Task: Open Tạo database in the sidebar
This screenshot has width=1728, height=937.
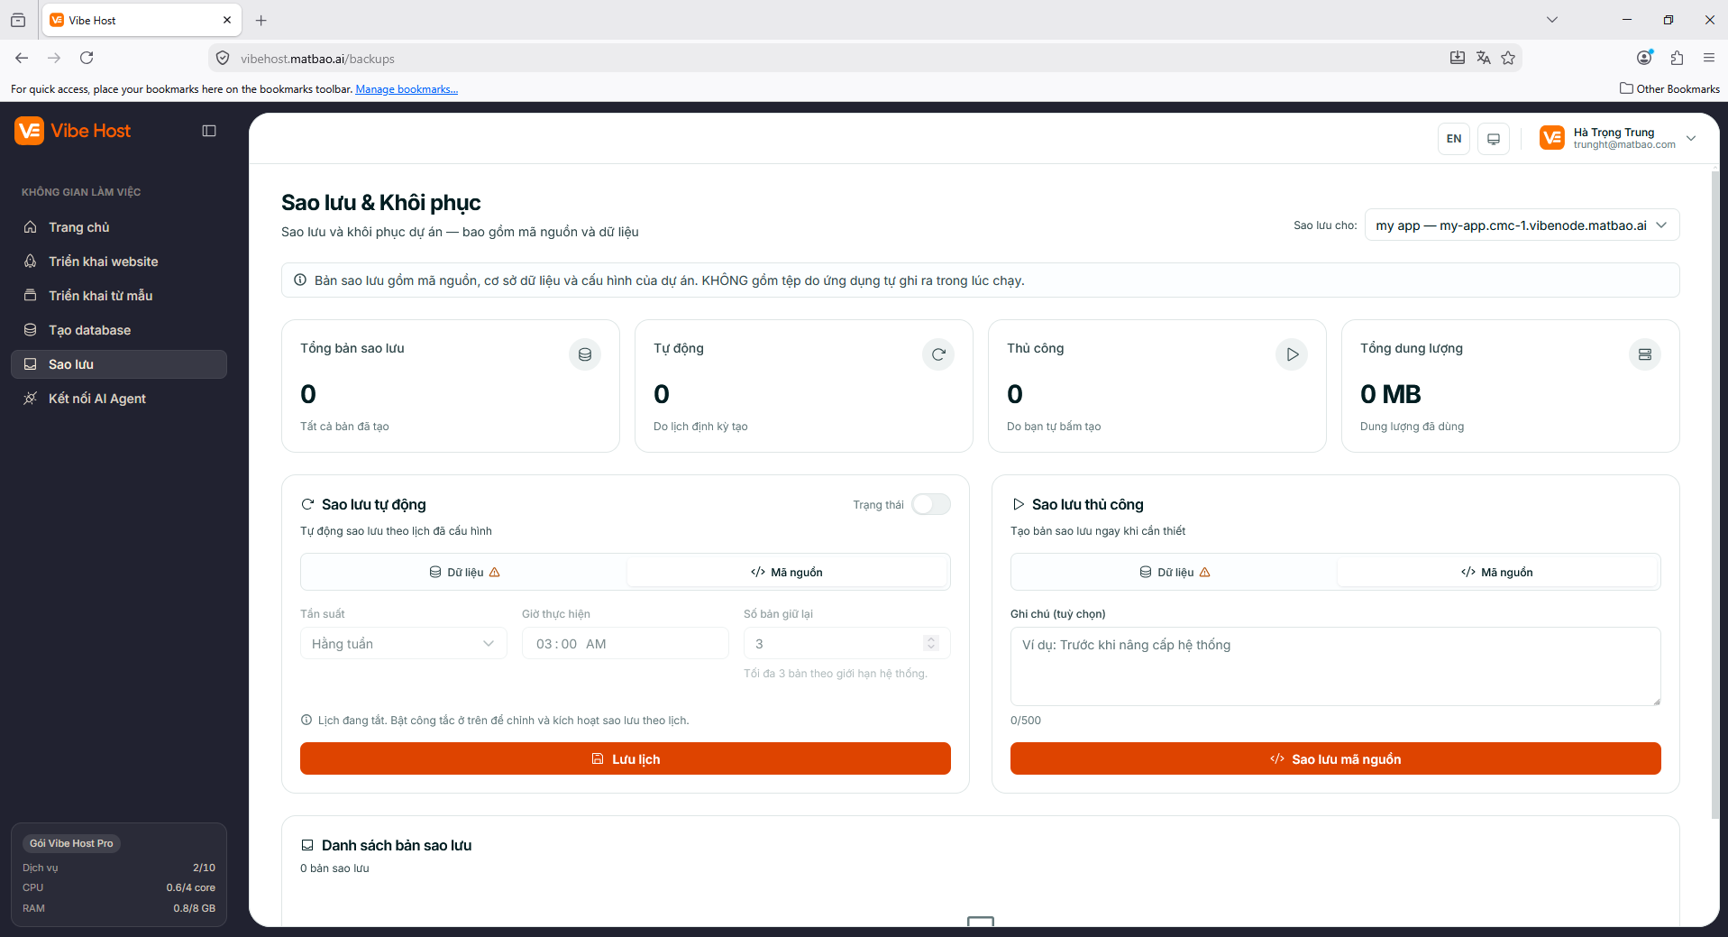Action: [x=119, y=330]
